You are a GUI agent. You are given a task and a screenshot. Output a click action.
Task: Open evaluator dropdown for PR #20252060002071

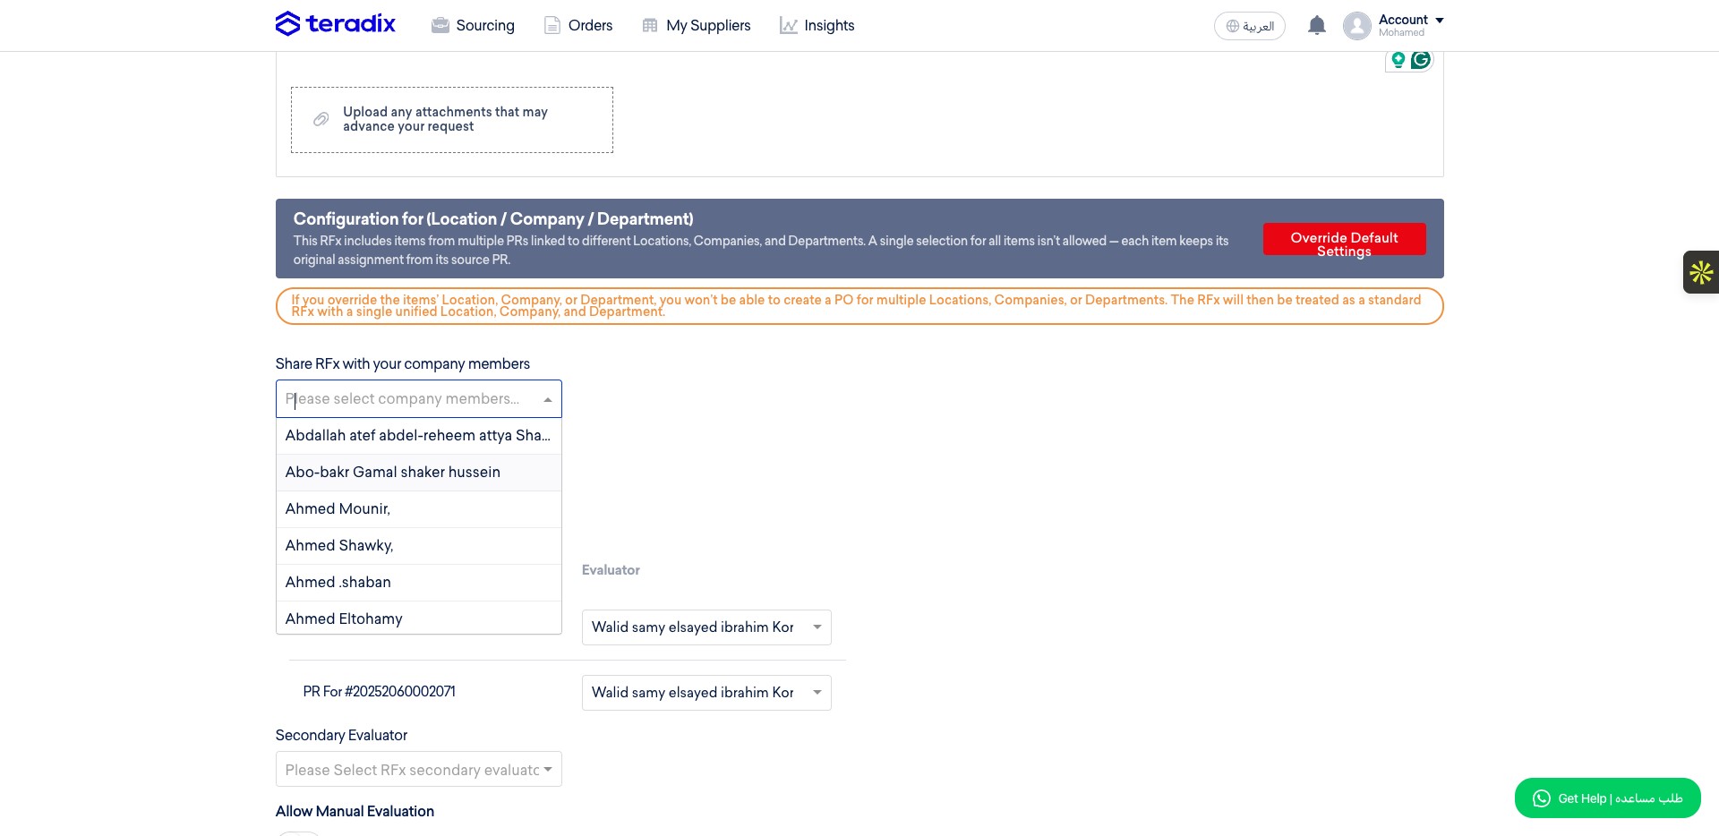[706, 693]
